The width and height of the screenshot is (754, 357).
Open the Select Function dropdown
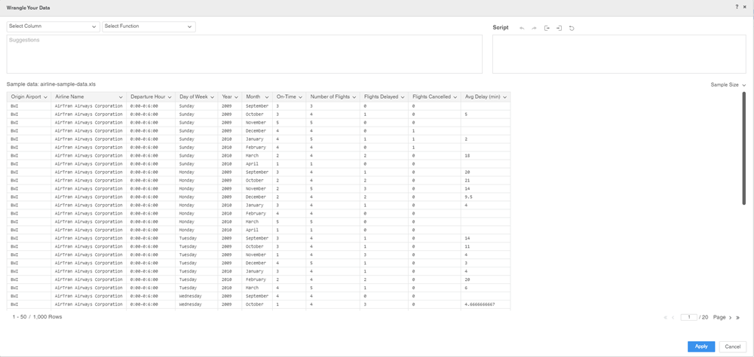point(149,26)
